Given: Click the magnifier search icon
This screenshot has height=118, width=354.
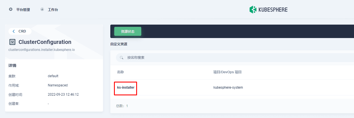Looking at the screenshot, I should [x=122, y=58].
